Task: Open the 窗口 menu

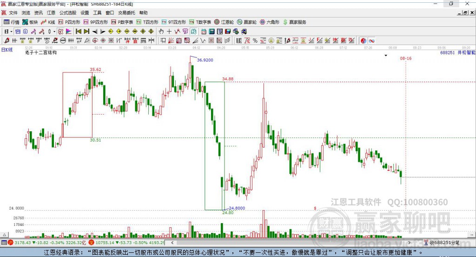Action: click(110, 13)
